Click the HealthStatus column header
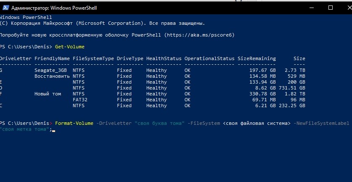This screenshot has width=352, height=182. click(164, 58)
